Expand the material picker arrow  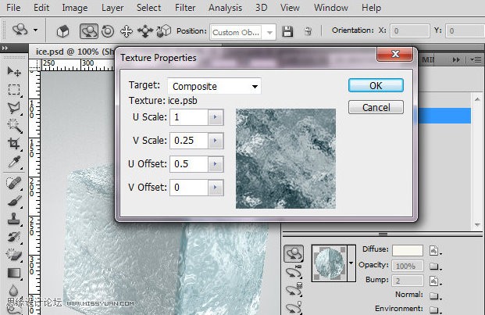click(x=351, y=263)
